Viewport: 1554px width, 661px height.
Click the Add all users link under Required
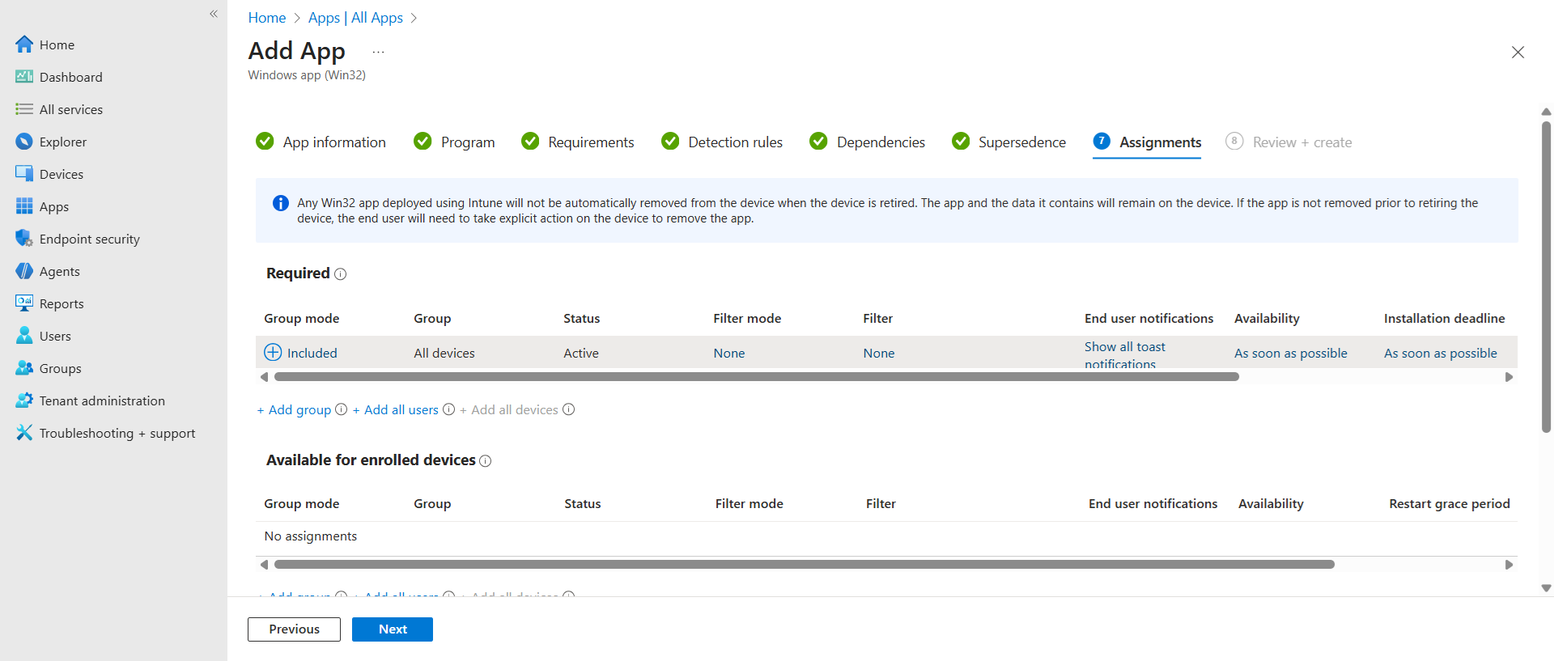pos(401,410)
